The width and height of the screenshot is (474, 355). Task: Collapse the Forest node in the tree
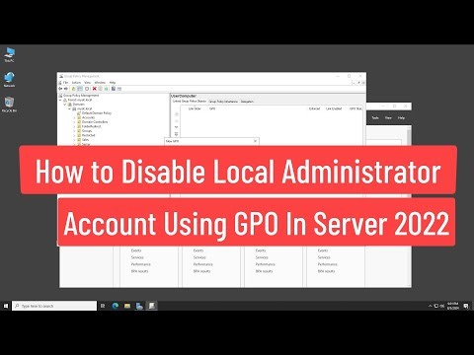pos(61,100)
